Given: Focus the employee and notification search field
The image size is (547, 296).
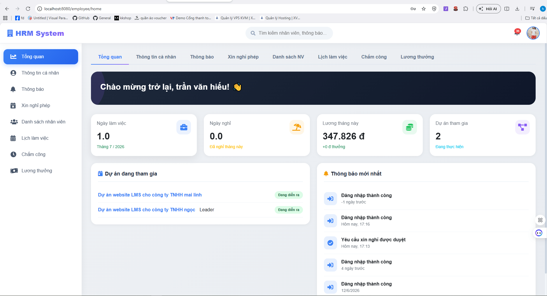Looking at the screenshot, I should (289, 33).
